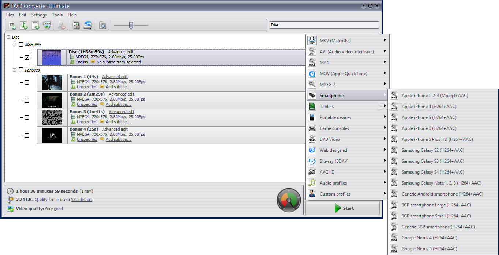Click the quality gauge dial

pyautogui.click(x=289, y=200)
